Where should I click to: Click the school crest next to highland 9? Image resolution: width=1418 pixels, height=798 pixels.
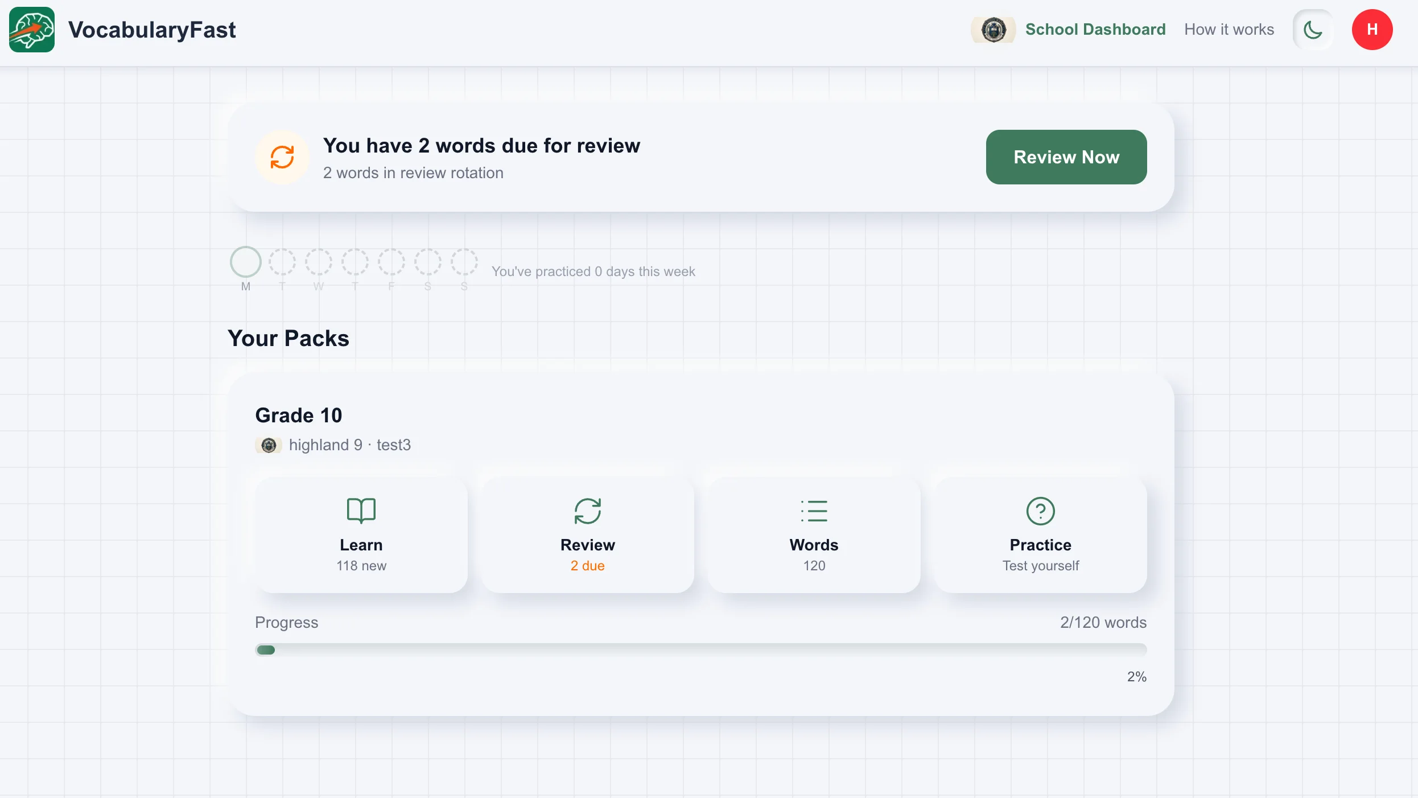(268, 446)
